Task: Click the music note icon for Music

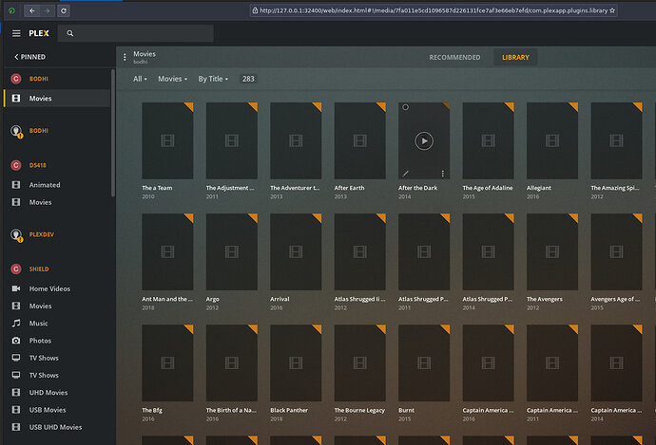Action: (x=15, y=324)
